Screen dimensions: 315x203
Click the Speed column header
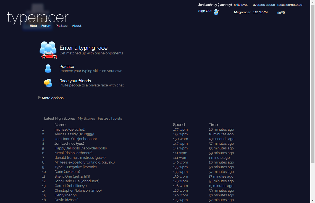click(179, 125)
